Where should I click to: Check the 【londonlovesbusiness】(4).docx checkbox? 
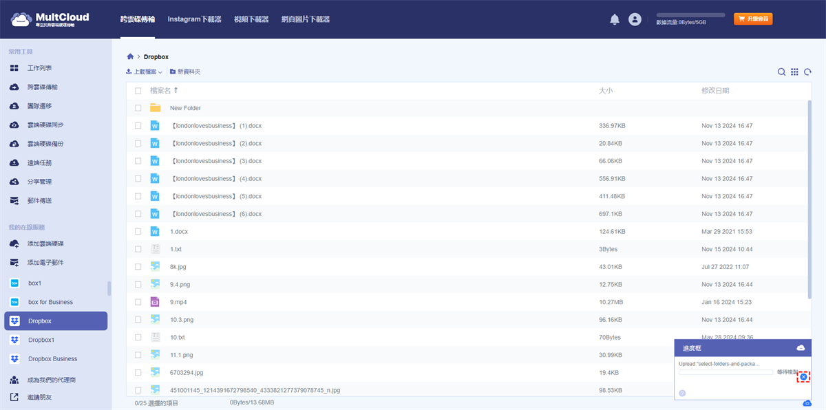138,179
